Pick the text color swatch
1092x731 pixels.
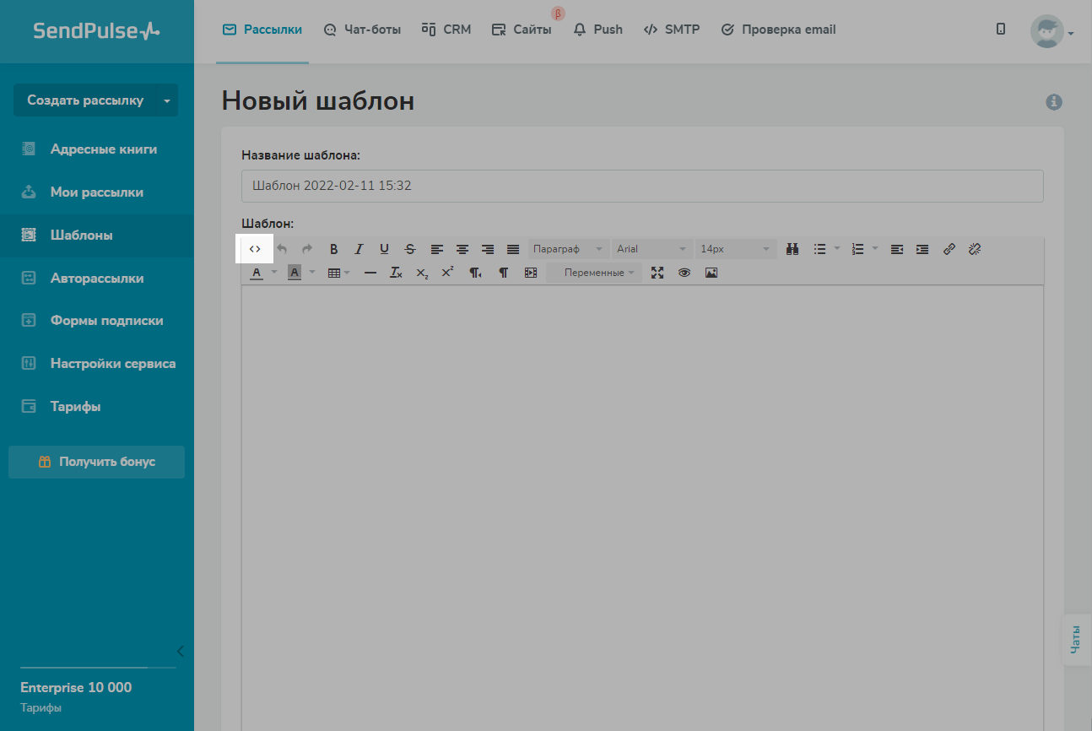coord(257,273)
